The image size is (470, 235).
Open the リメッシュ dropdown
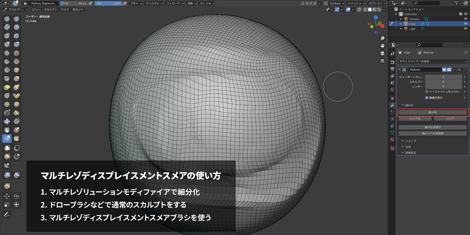(356, 3)
